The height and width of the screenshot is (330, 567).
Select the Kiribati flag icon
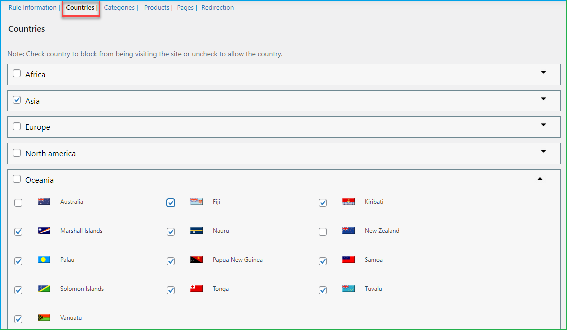pos(348,202)
